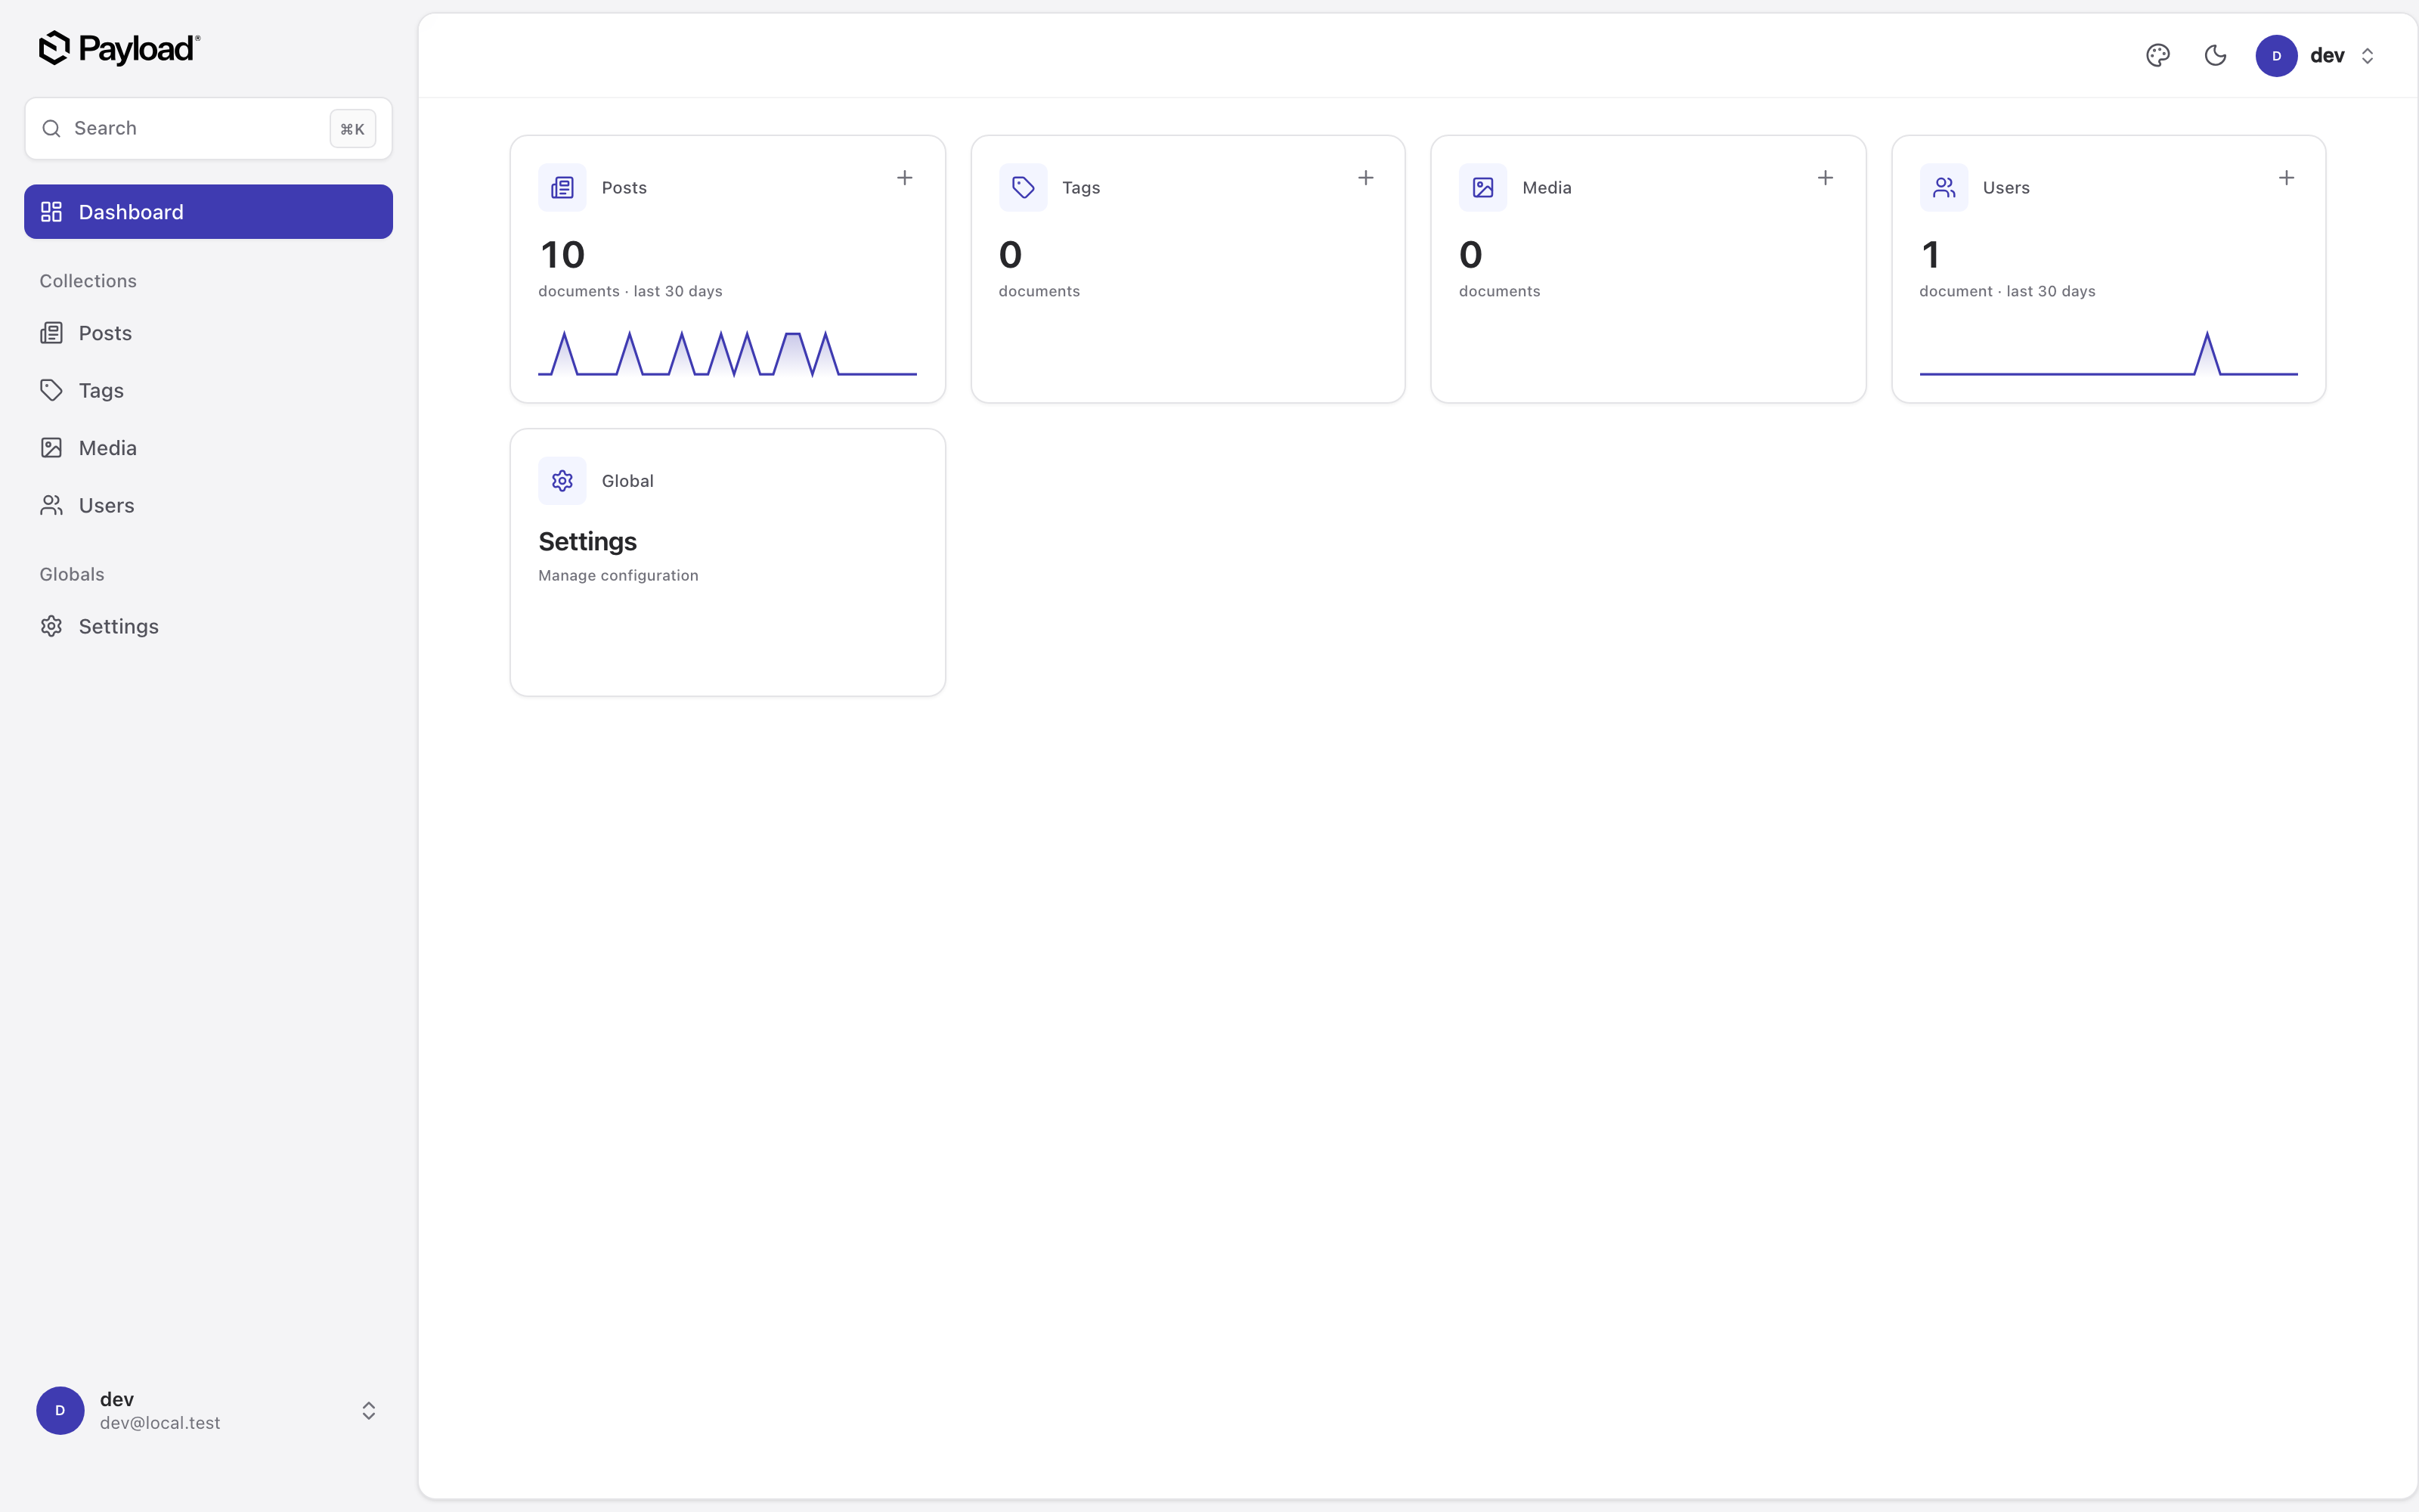Click the Users card people icon
The image size is (2419, 1512).
(x=1944, y=187)
